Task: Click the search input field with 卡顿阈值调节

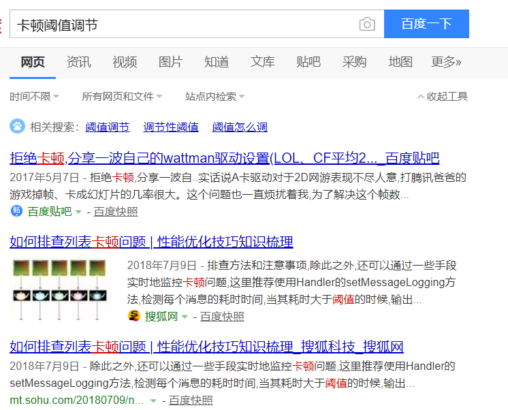Action: tap(184, 25)
